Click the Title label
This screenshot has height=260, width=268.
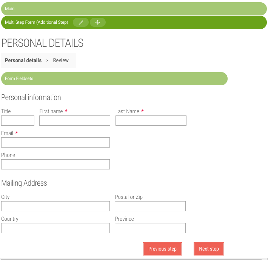(x=6, y=111)
